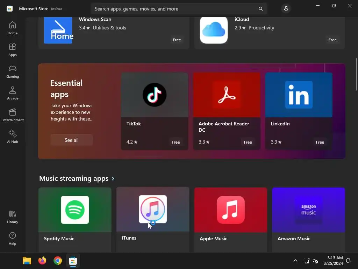Image resolution: width=358 pixels, height=269 pixels.
Task: Click Adobe Acrobat Reader DC name
Action: [x=224, y=127]
